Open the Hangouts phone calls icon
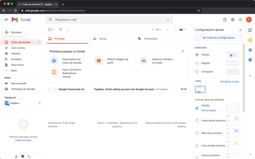Image resolution: width=255 pixels, height=159 pixels. click(x=29, y=156)
